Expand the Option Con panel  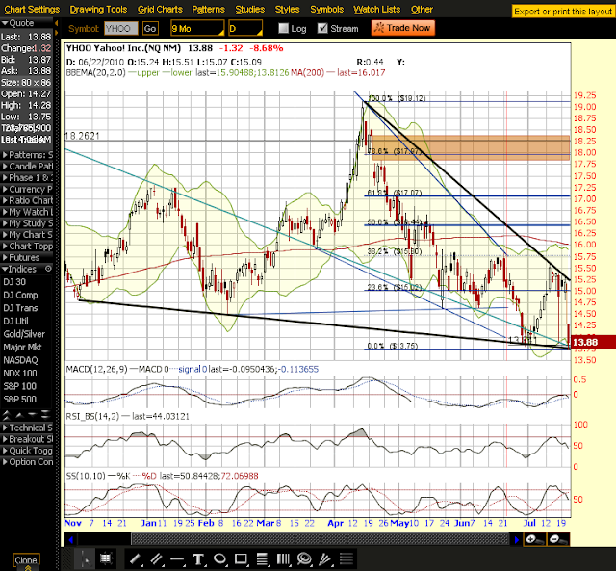27,462
